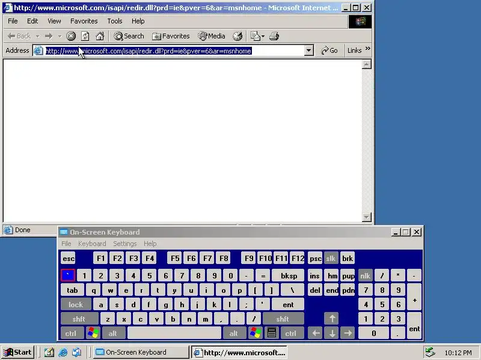Open the Favorites menu in the menu bar
481x360 pixels.
(84, 21)
